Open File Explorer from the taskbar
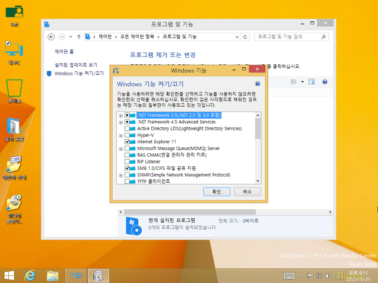Image resolution: width=378 pixels, height=283 pixels. [53, 275]
